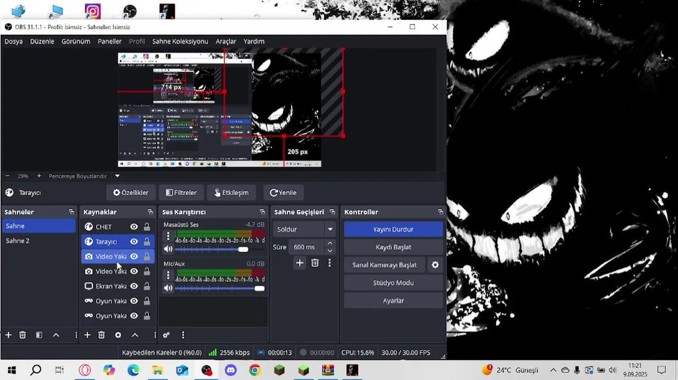The height and width of the screenshot is (380, 678).
Task: Mute Masaüstü Ses speaker button
Action: pyautogui.click(x=168, y=249)
